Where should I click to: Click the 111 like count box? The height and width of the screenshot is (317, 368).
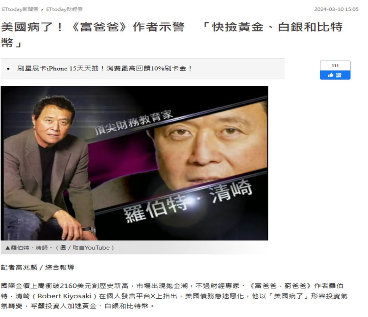coord(335,66)
